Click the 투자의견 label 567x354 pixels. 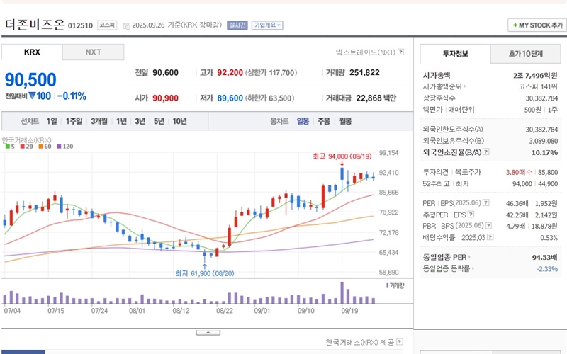pyautogui.click(x=435, y=172)
